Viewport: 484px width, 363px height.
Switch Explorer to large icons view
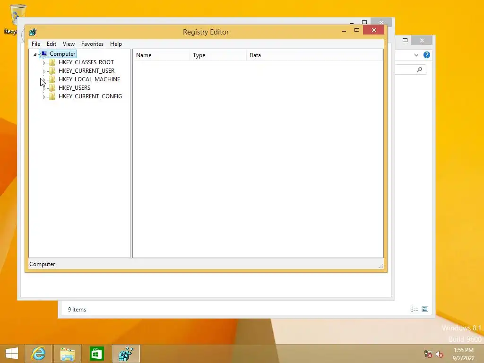click(425, 309)
